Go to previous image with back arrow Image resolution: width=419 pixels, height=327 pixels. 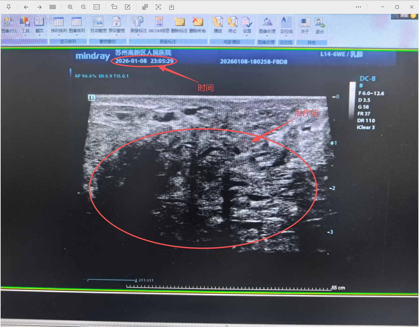[26, 7]
